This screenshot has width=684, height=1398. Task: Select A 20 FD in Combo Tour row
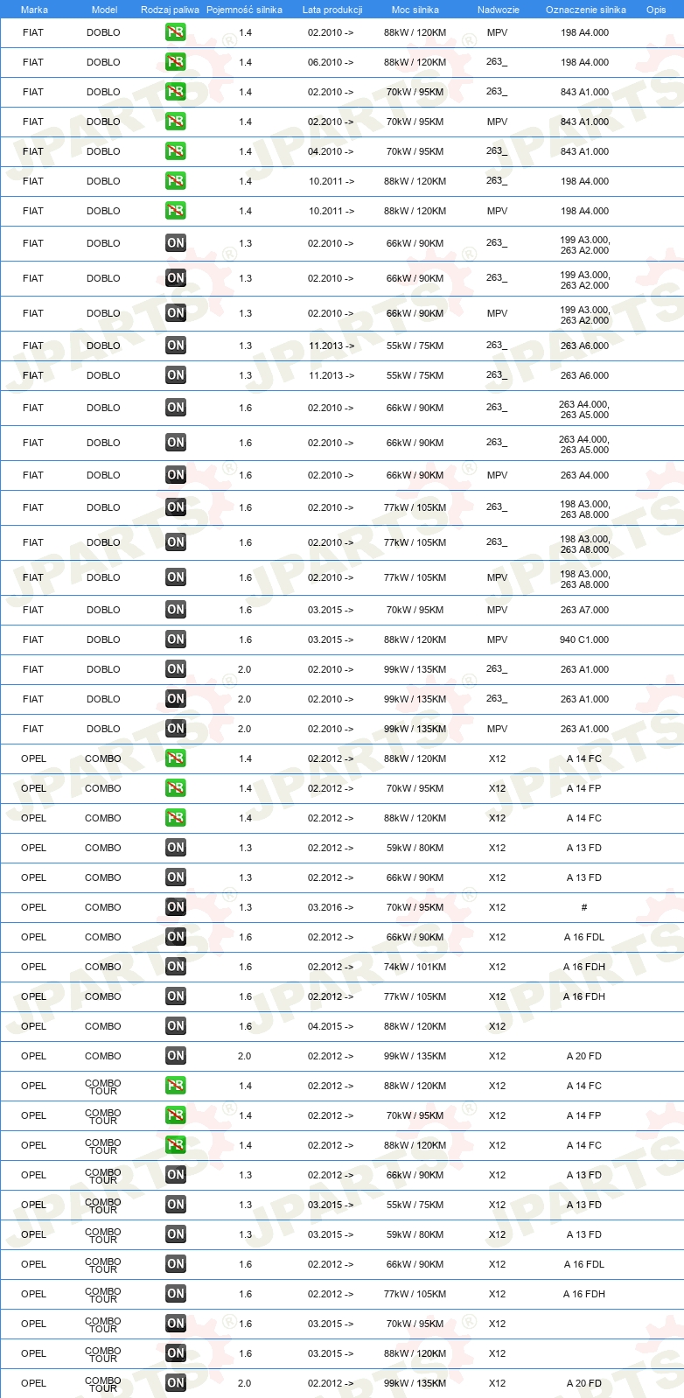click(x=584, y=1383)
